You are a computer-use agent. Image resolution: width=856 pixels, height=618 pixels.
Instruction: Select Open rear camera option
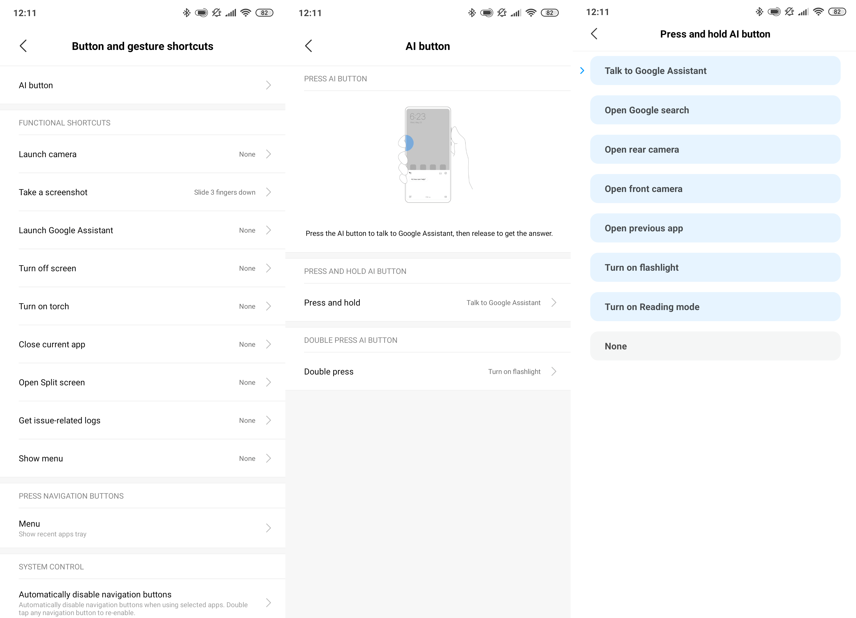pyautogui.click(x=715, y=149)
